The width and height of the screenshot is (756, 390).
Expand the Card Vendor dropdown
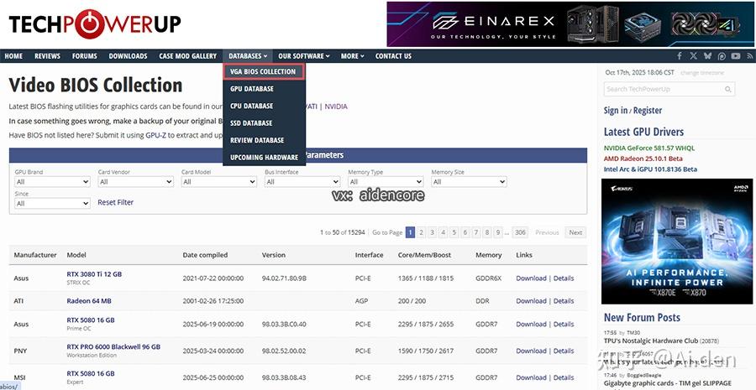tap(135, 182)
